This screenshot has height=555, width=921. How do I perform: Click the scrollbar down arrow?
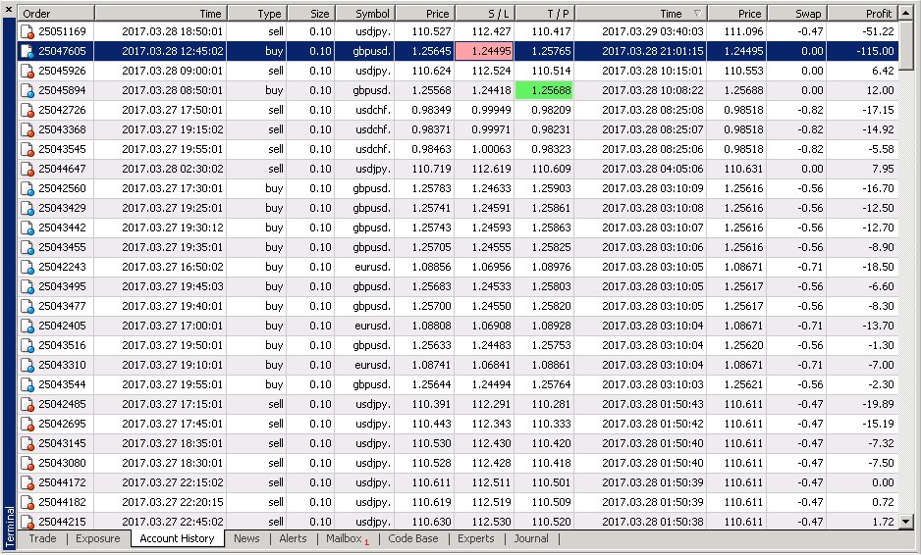(x=905, y=521)
